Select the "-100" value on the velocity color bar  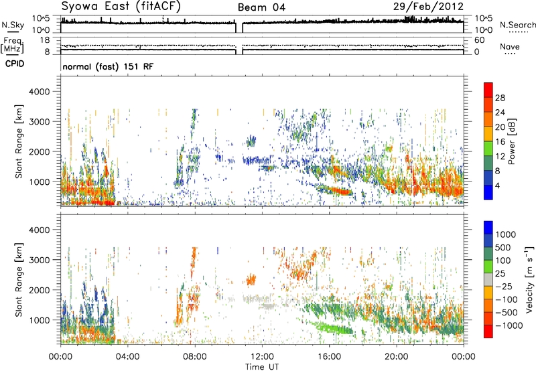[x=506, y=299]
